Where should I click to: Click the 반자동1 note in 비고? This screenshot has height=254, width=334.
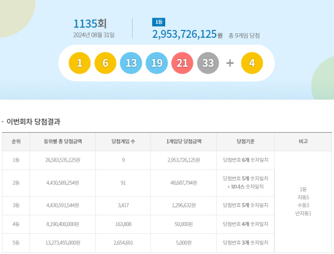click(303, 213)
